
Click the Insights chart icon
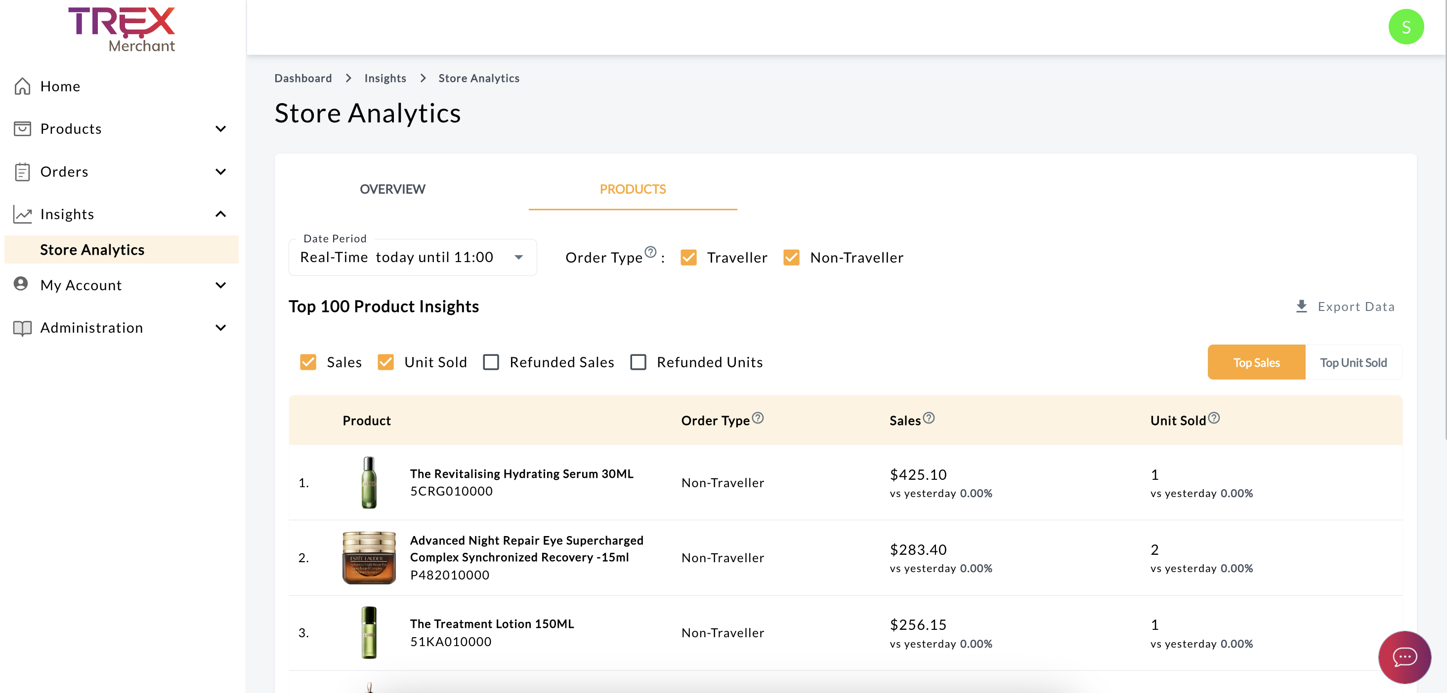[22, 214]
